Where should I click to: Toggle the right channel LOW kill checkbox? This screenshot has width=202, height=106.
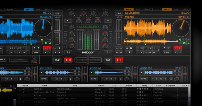pyautogui.click(x=111, y=47)
